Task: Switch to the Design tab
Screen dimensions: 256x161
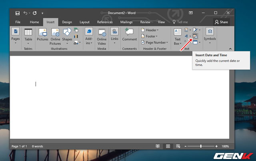Action: (67, 22)
